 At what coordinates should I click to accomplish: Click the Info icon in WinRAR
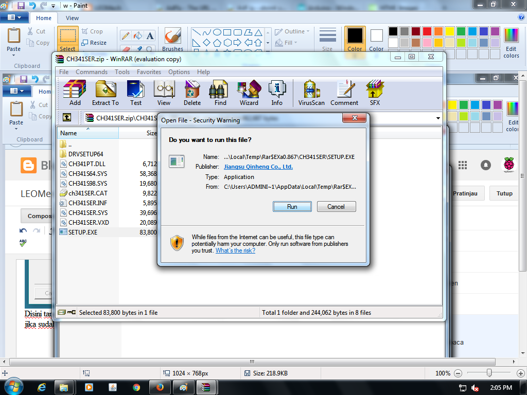pos(277,93)
